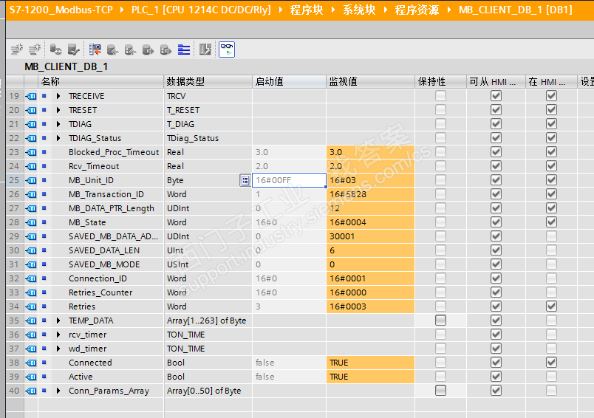Expand the TDIAG_Status structure

pos(58,138)
